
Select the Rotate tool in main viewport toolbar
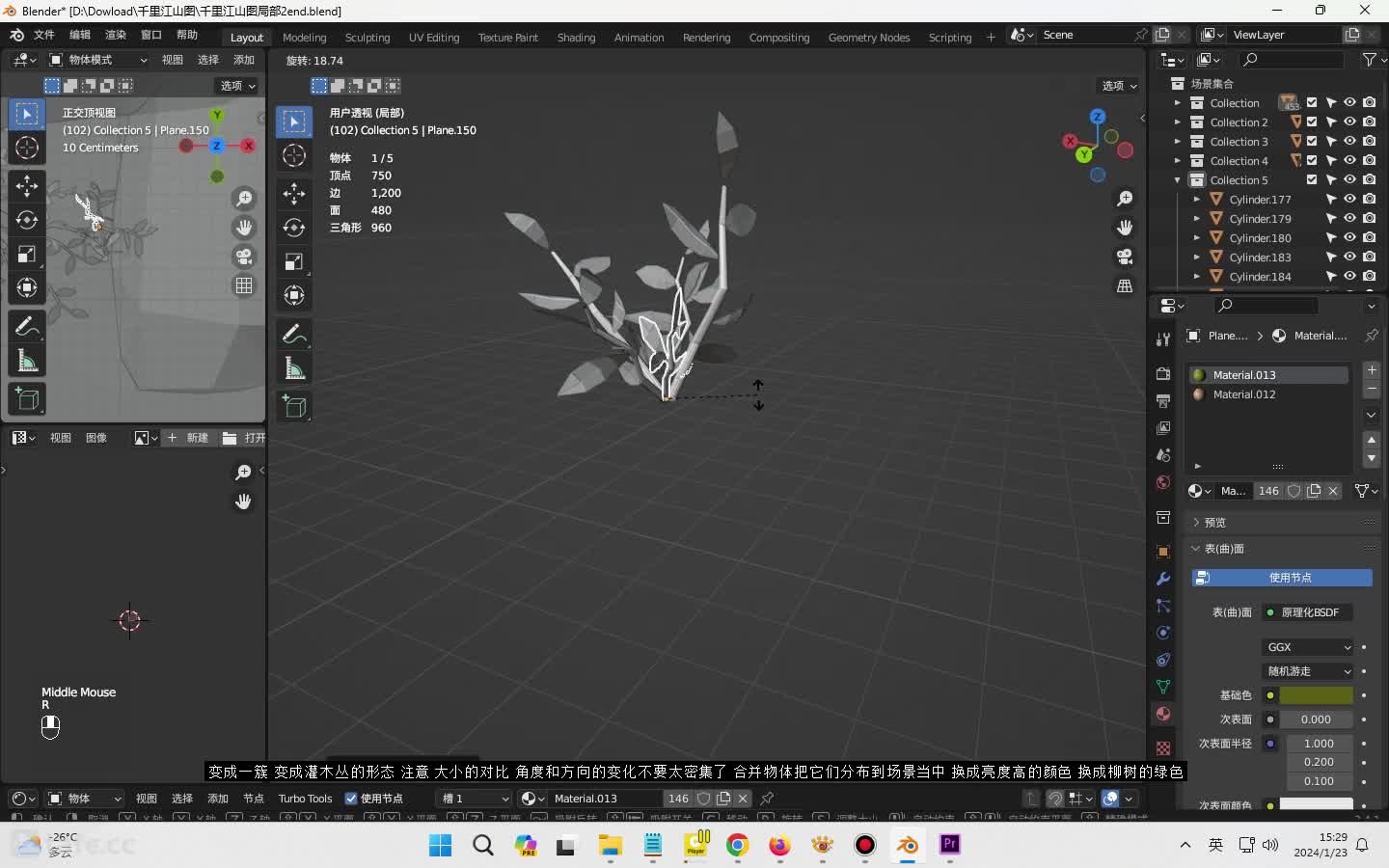point(294,228)
